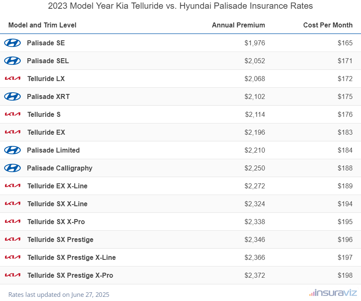
Task: Click the Kia logo beside Telluride SX X-Line
Action: [13, 204]
